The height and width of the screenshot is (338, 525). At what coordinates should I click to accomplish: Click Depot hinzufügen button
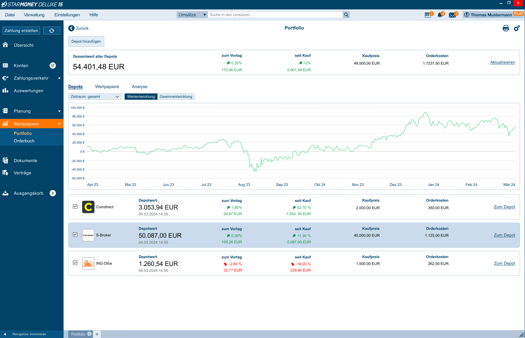[x=86, y=41]
